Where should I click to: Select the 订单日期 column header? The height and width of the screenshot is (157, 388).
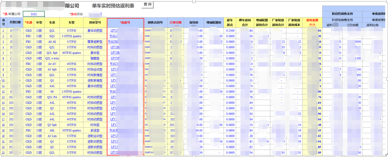coord(175,22)
